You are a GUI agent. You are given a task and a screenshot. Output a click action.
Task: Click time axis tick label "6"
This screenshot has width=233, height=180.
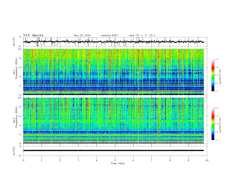(134, 160)
